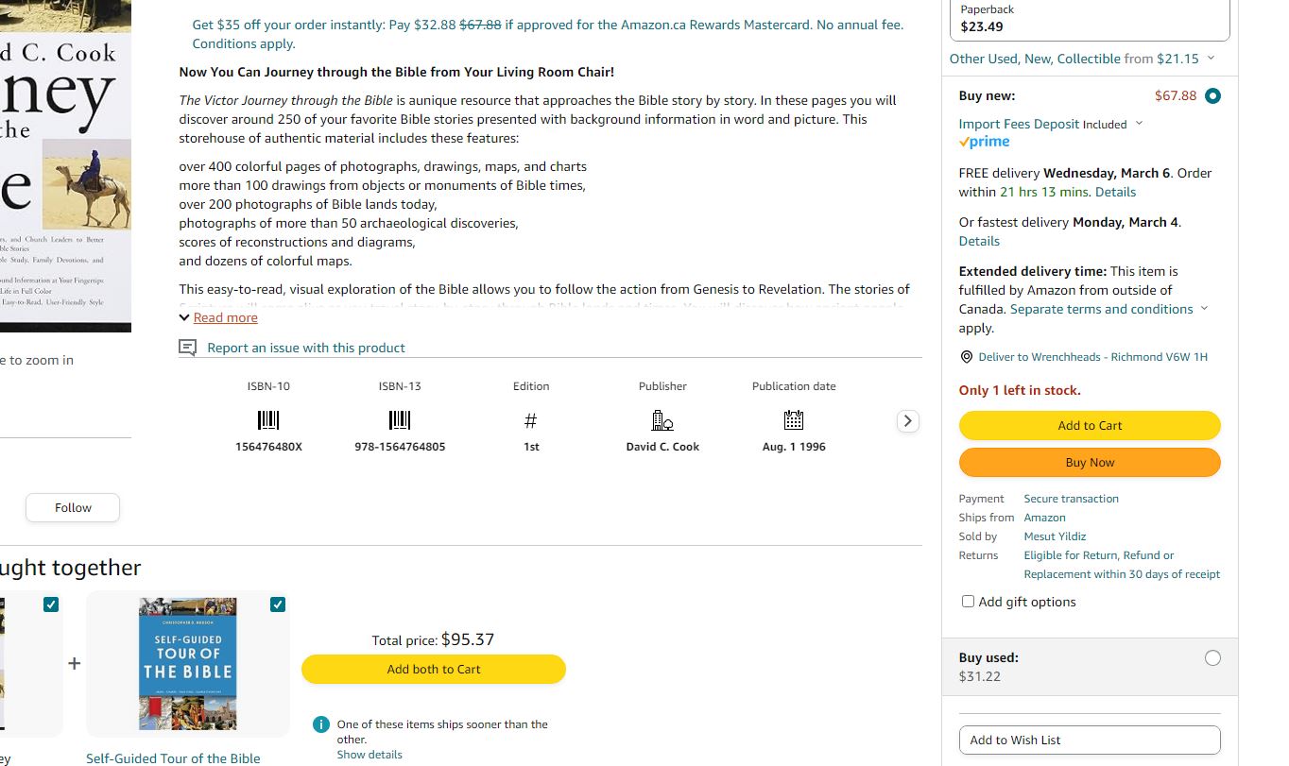Click the ISBN-13 barcode icon

pyautogui.click(x=400, y=420)
